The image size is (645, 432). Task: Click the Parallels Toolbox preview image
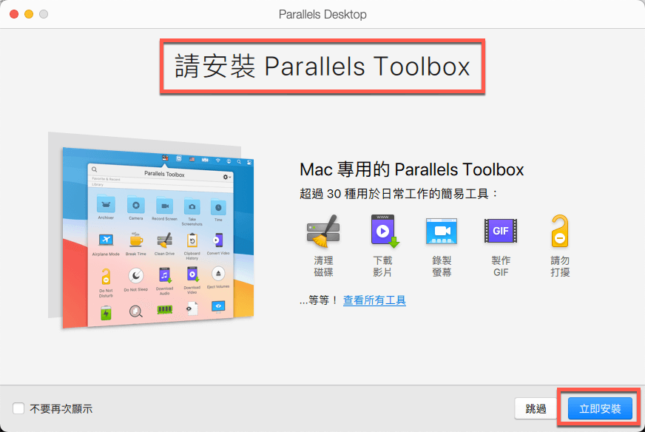pyautogui.click(x=151, y=232)
